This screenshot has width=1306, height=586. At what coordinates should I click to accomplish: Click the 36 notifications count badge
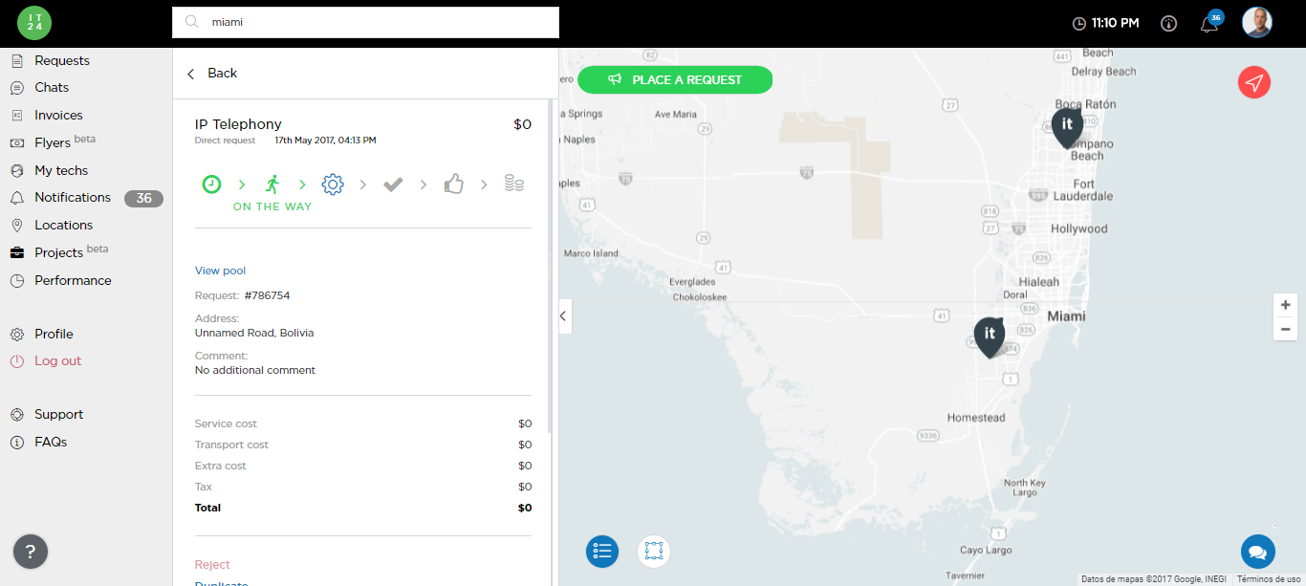tap(143, 199)
